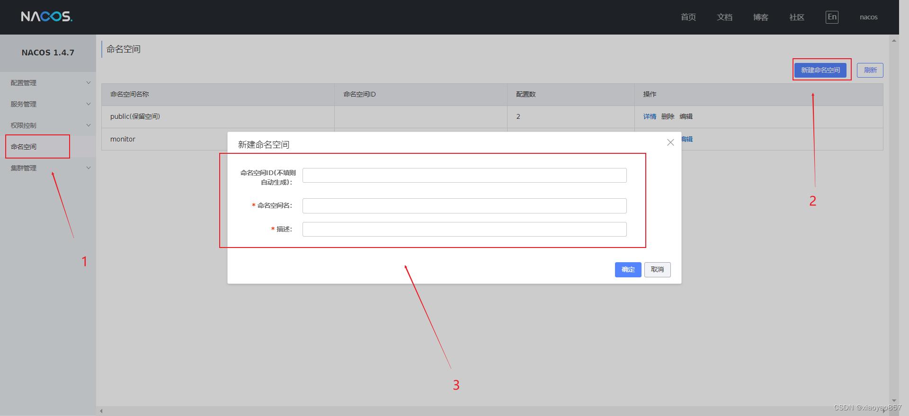
Task: Click the NACOS logo
Action: [46, 17]
